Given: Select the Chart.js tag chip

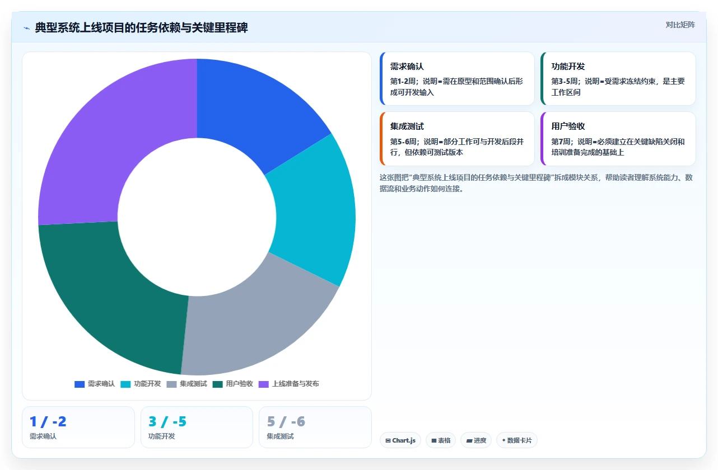Looking at the screenshot, I should click(x=400, y=440).
